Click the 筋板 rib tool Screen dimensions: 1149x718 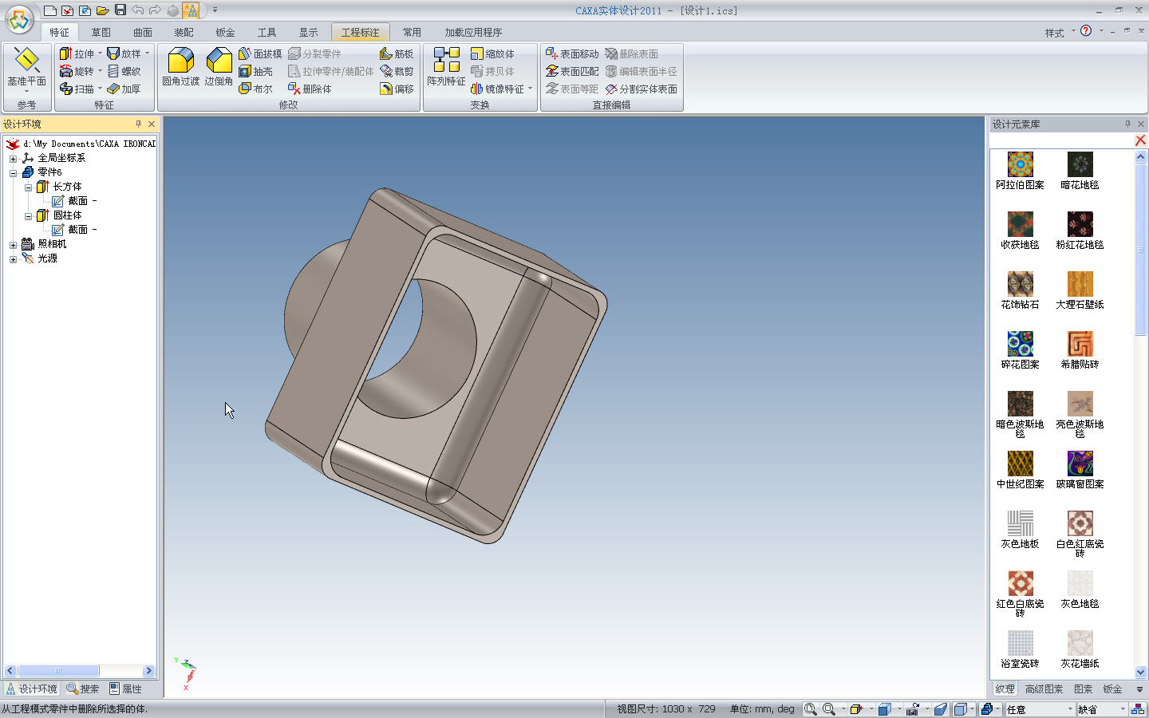(x=397, y=53)
